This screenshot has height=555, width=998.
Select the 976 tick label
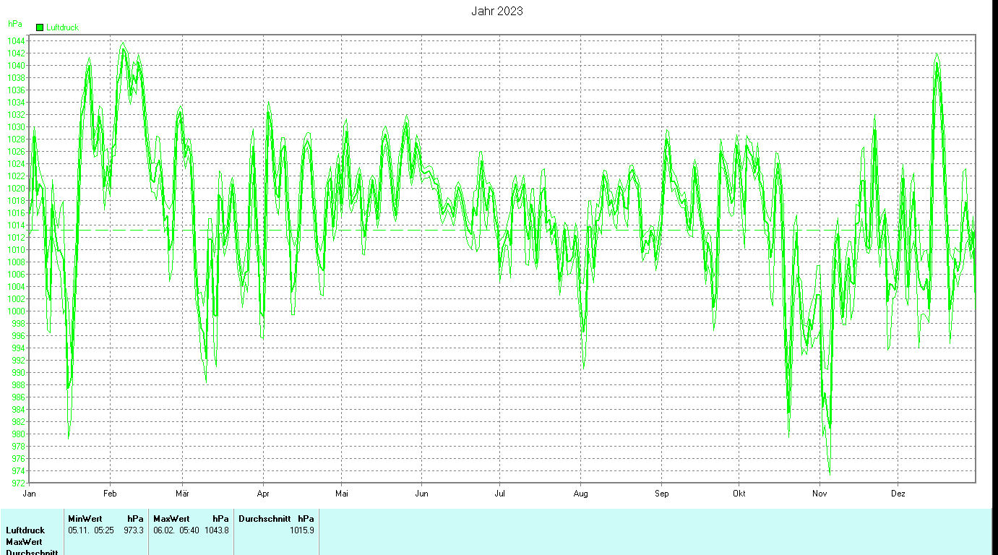pos(20,458)
